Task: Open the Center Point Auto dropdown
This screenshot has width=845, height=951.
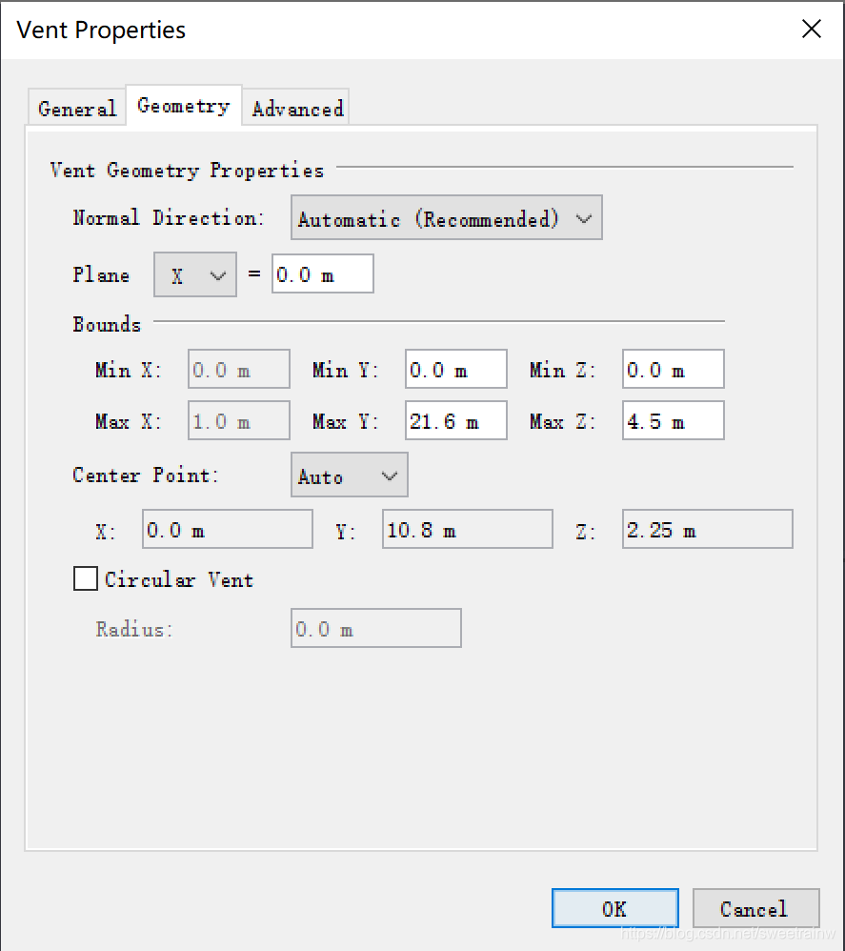Action: pos(350,475)
